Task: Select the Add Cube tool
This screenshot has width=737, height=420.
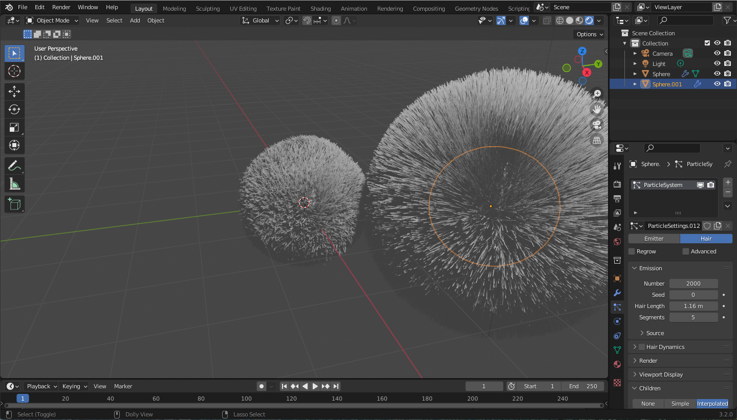Action: tap(14, 204)
